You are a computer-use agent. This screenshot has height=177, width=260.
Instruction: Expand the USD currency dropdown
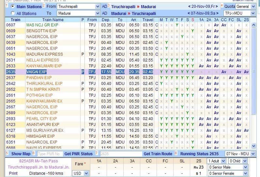point(85,173)
